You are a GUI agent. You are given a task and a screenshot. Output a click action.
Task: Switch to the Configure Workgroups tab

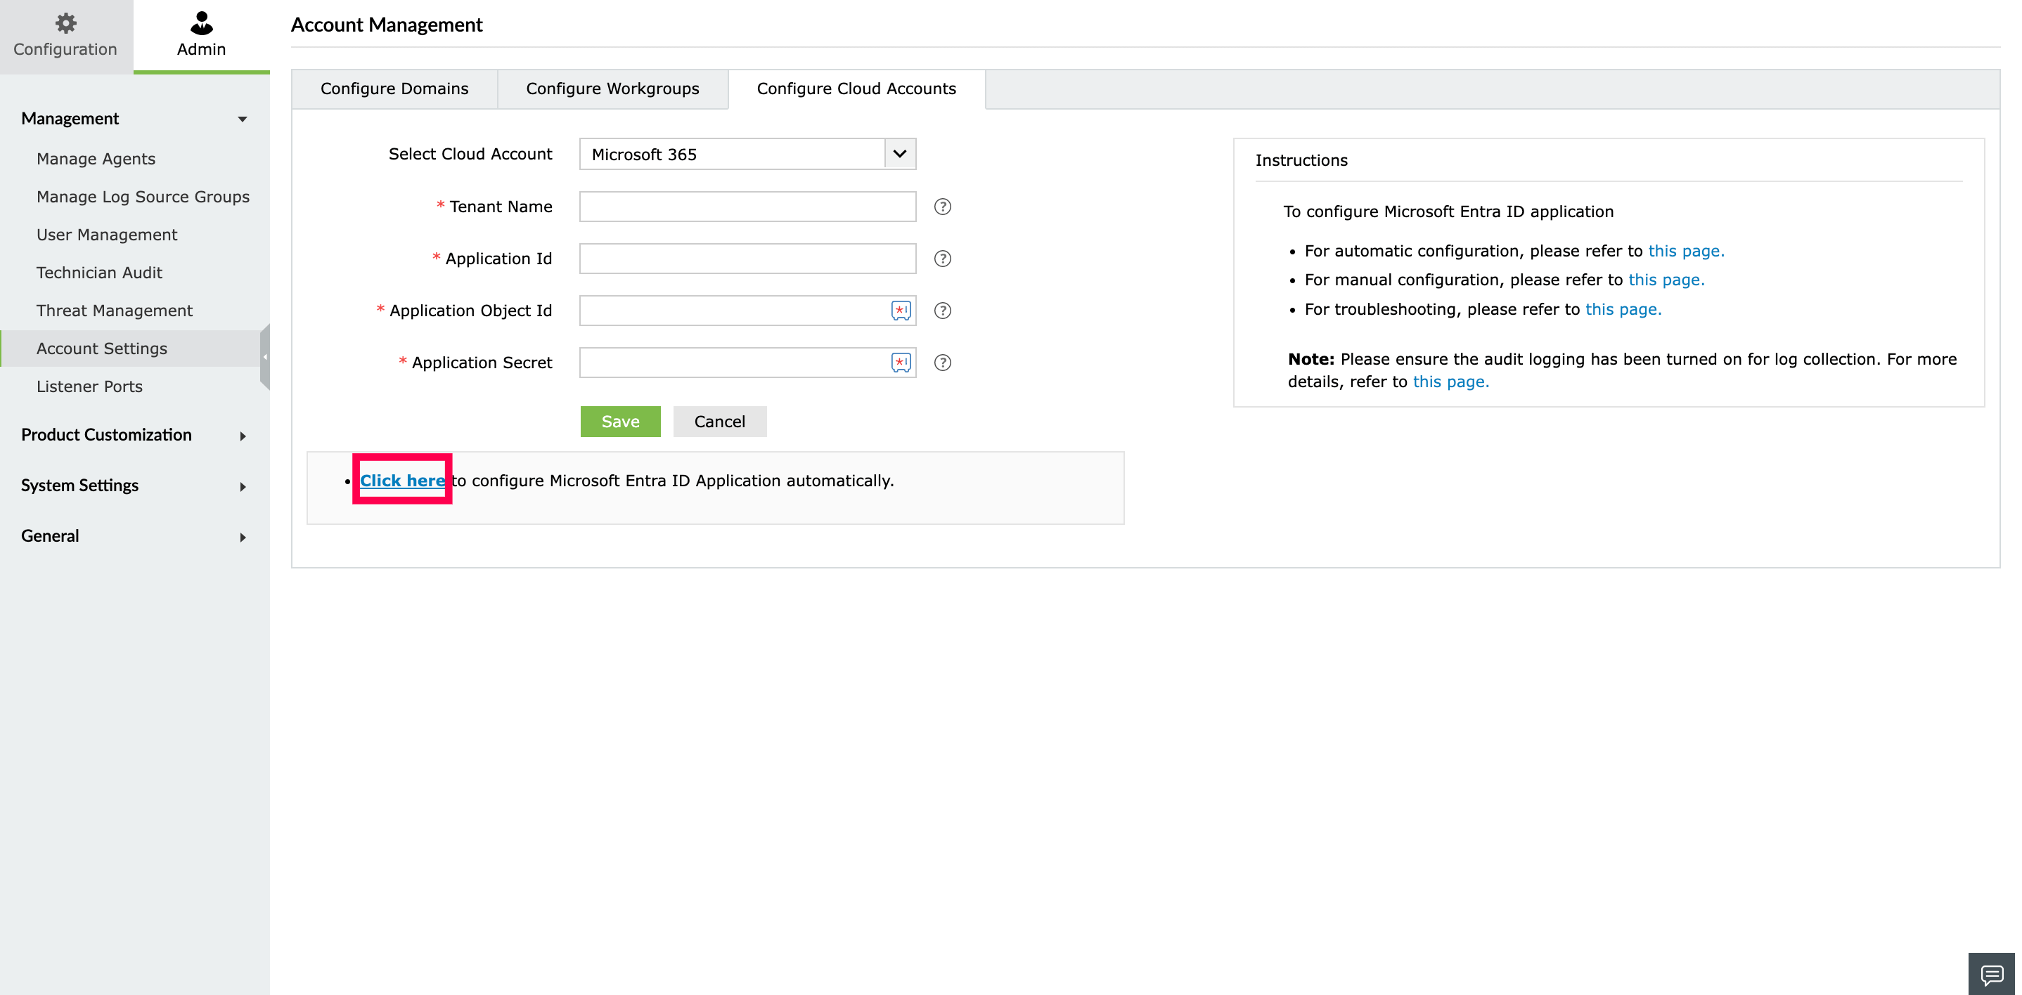click(612, 89)
